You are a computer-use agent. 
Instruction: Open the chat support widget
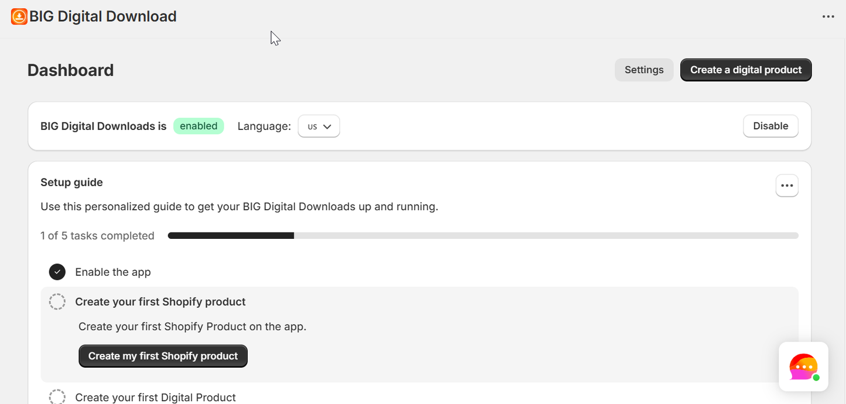click(803, 367)
